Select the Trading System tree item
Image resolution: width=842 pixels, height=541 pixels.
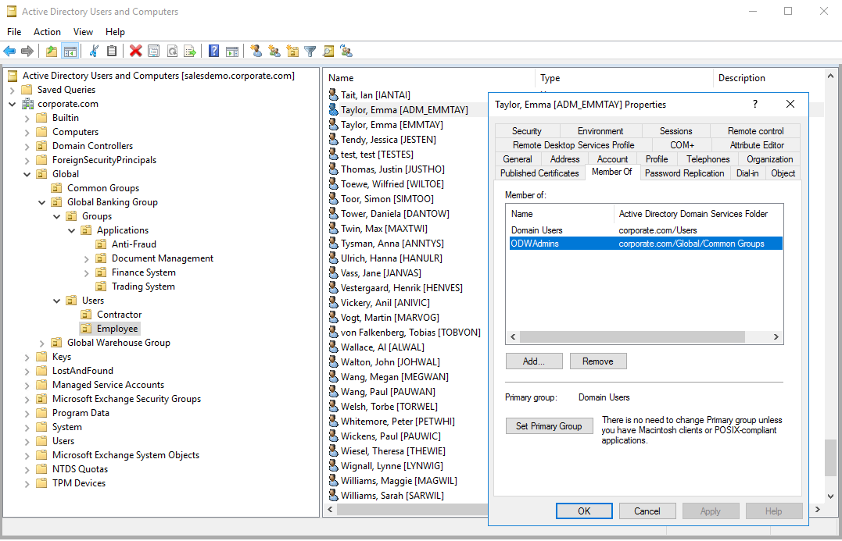click(x=143, y=287)
